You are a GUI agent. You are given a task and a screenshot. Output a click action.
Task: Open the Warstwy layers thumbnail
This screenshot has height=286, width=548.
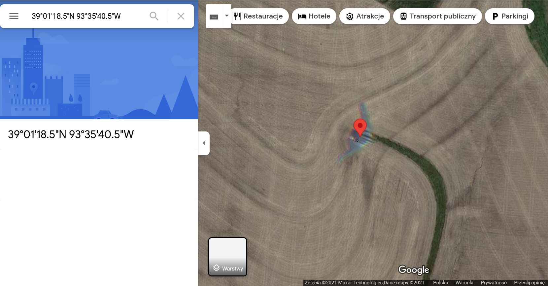click(227, 257)
